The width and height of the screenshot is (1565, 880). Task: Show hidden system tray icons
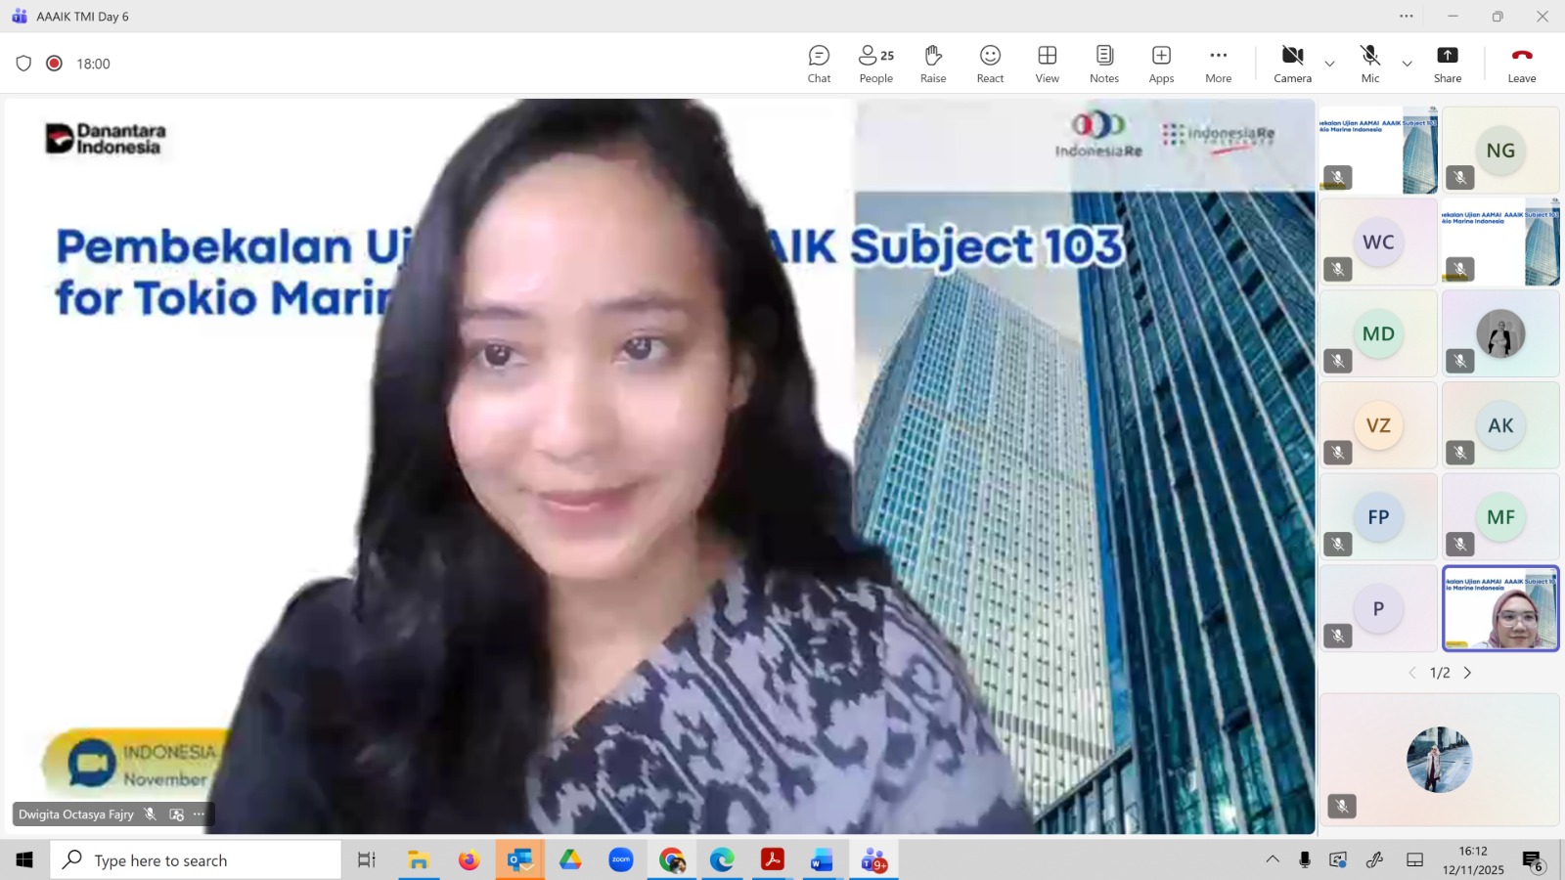[x=1273, y=860]
